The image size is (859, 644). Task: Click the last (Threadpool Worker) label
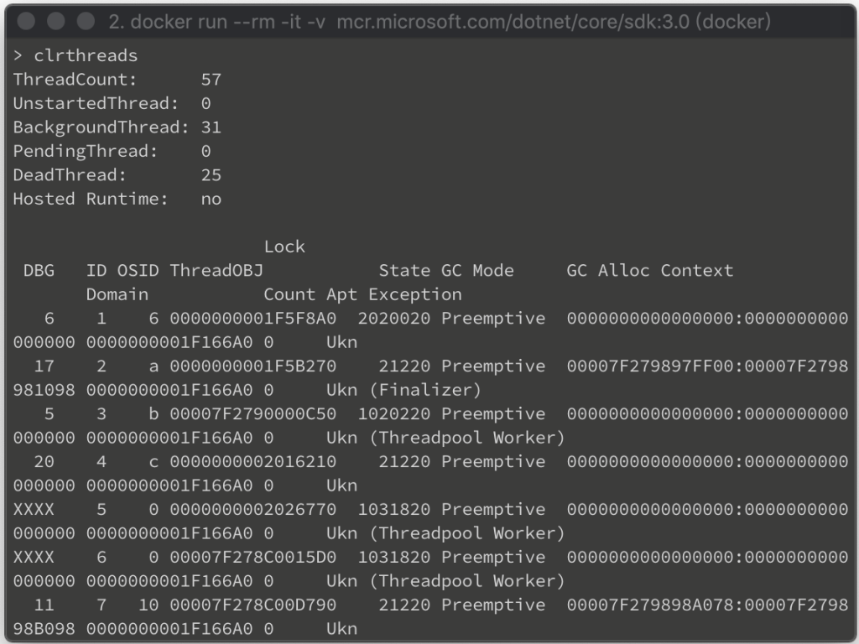(x=466, y=581)
